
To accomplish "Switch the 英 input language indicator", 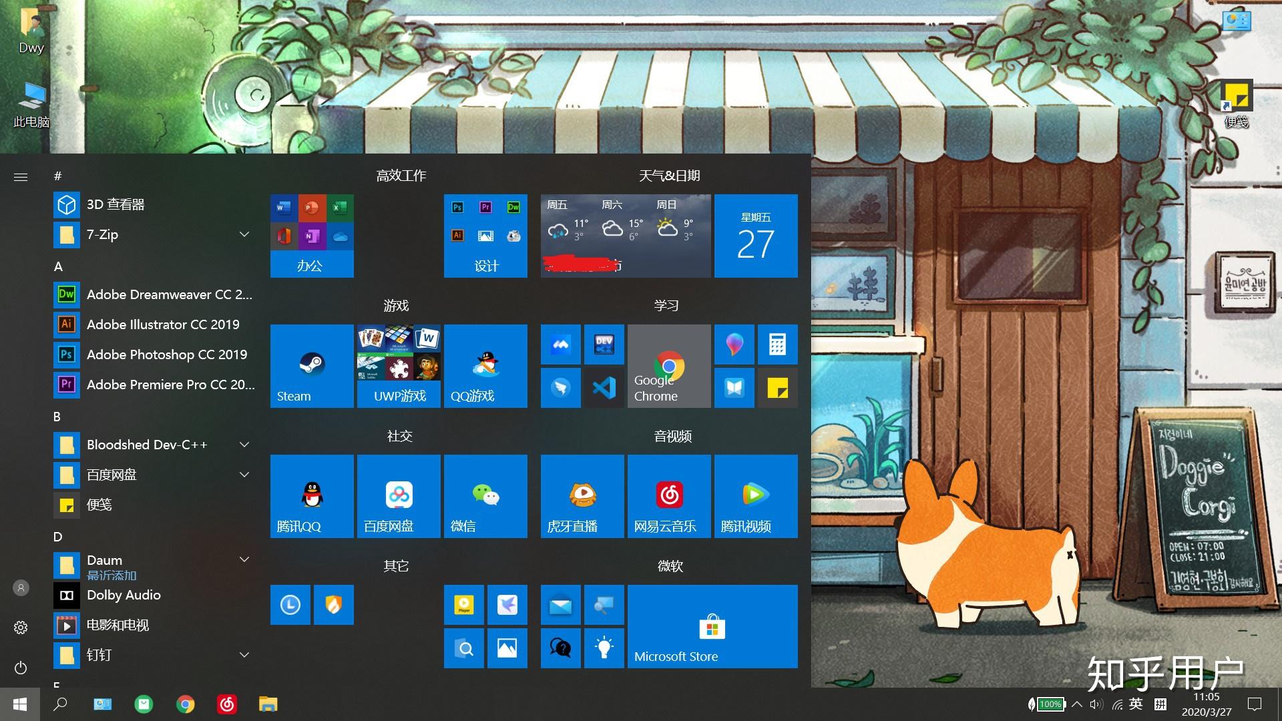I will 1136,704.
